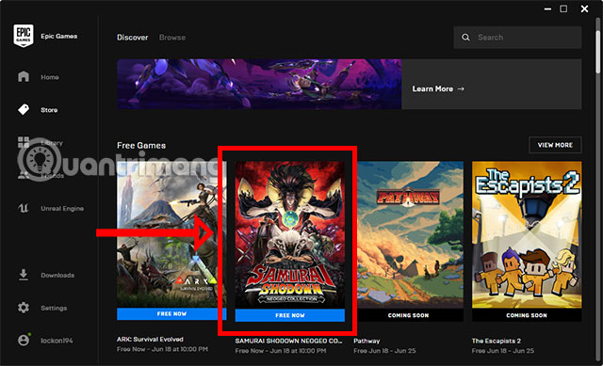The image size is (603, 366).
Task: Select the Store tag icon
Action: coord(24,109)
